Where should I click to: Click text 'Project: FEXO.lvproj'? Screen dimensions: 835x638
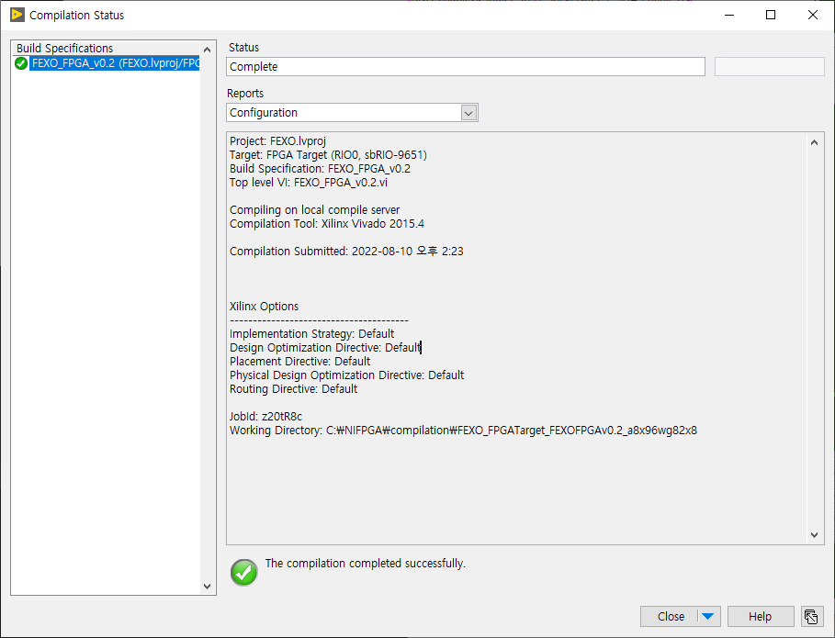[x=277, y=141]
